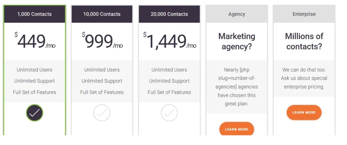Click the $999/mo price
This screenshot has height=145, width=347.
102,41
